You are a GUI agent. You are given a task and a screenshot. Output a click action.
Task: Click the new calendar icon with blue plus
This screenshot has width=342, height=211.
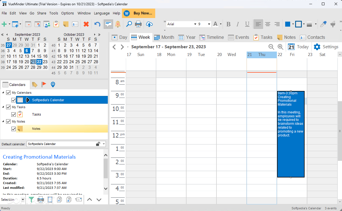pos(15,24)
